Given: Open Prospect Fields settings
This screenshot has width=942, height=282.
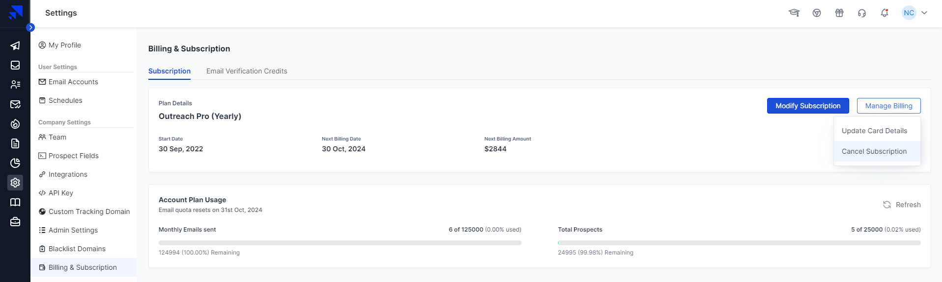Looking at the screenshot, I should pos(69,156).
